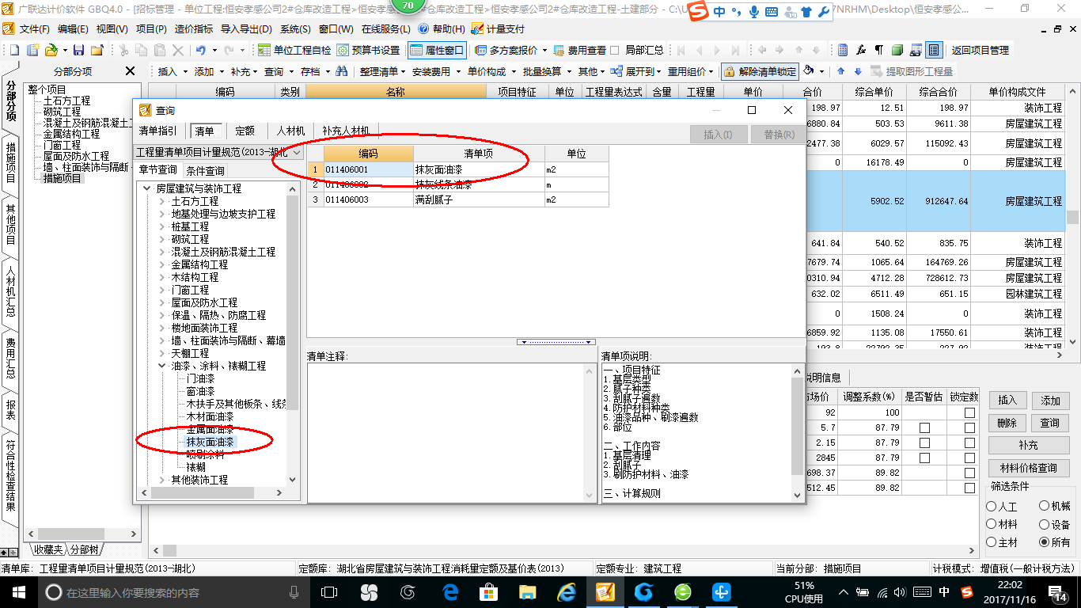
Task: Click the 删除 button on right panel
Action: [x=1007, y=423]
